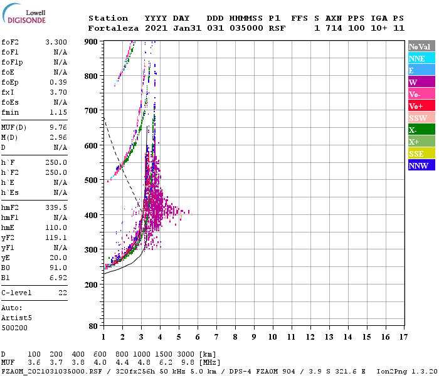Viewport: 439px width, 376px height.
Task: Click the 17 MHz frequency axis label
Action: point(403,337)
